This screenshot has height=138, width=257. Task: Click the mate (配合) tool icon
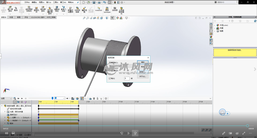click(x=16, y=8)
